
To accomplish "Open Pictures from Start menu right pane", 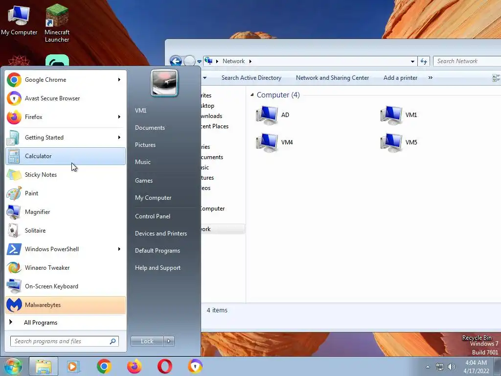I will point(145,145).
